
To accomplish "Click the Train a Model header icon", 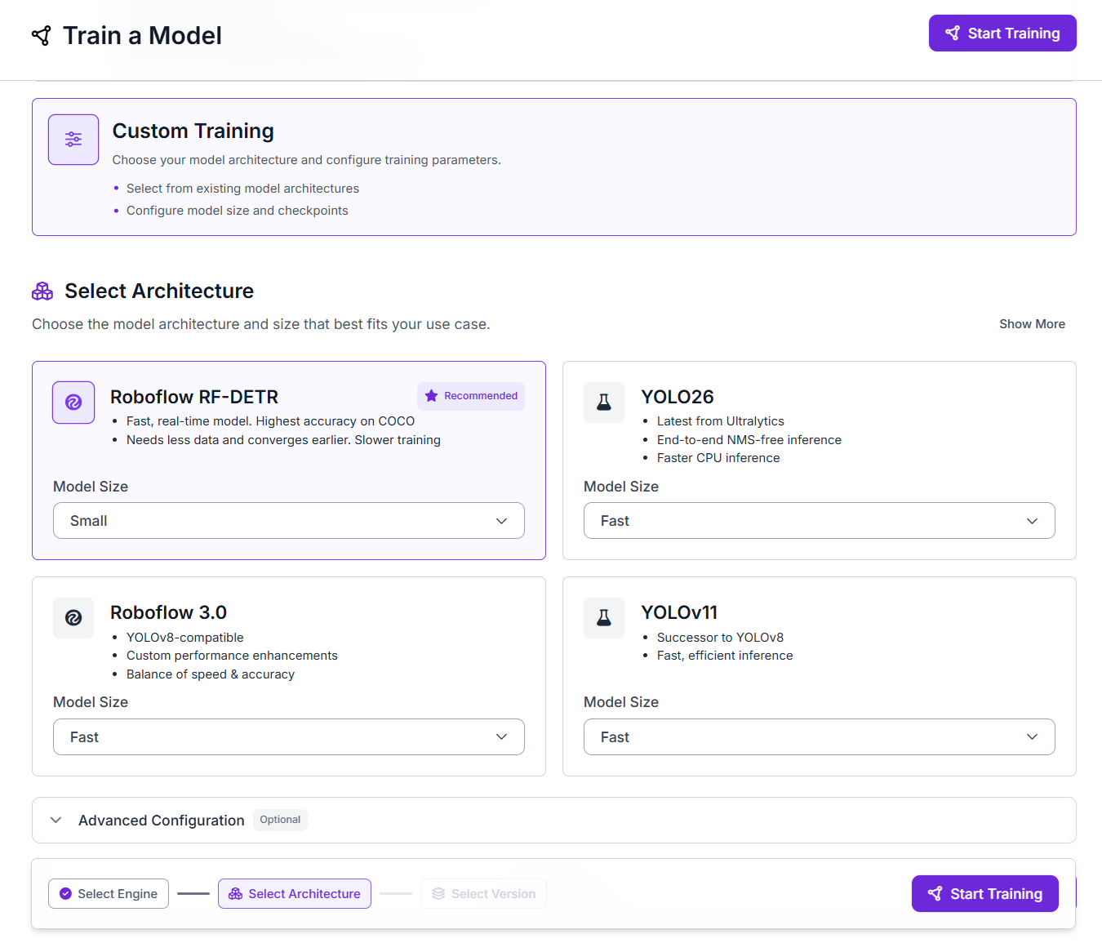I will (42, 36).
